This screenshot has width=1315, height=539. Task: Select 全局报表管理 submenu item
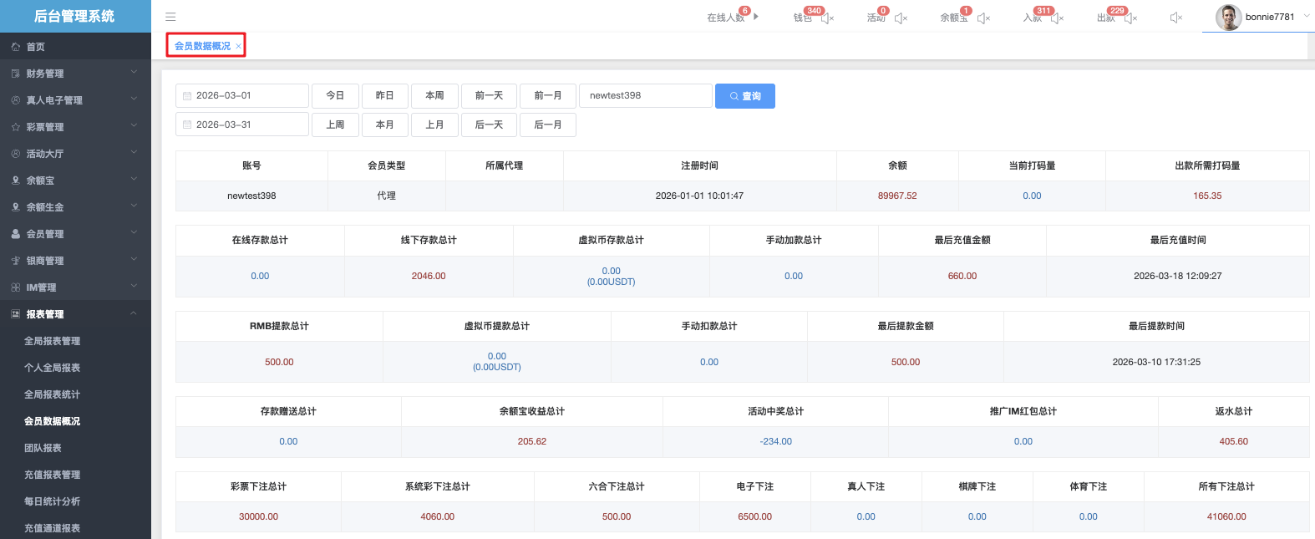point(53,341)
